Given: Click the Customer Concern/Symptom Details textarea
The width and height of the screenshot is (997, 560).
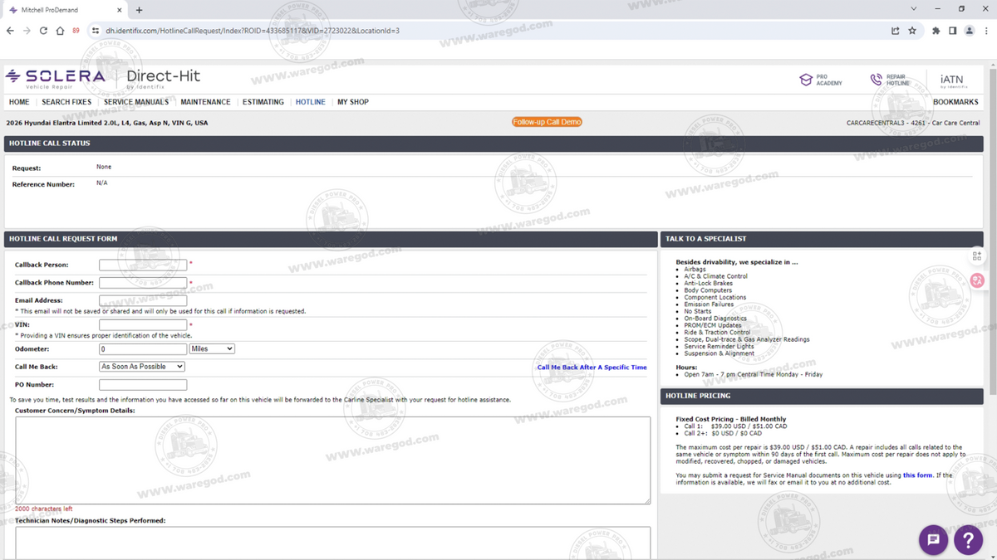Looking at the screenshot, I should coord(332,460).
